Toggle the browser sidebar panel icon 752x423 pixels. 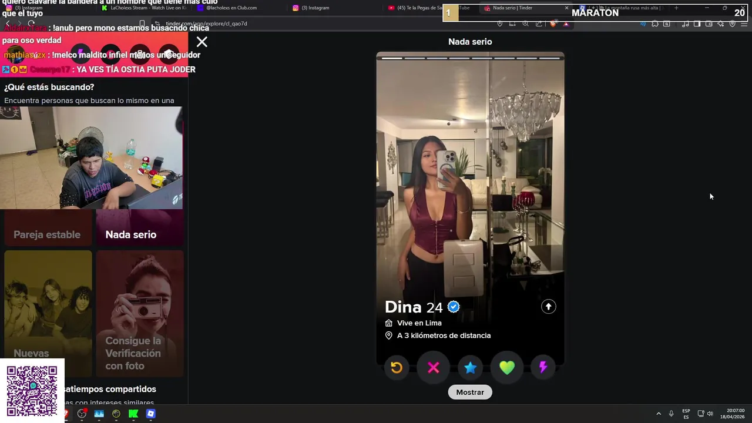(x=697, y=23)
